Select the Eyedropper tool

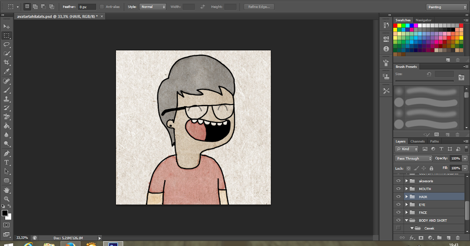pos(7,72)
